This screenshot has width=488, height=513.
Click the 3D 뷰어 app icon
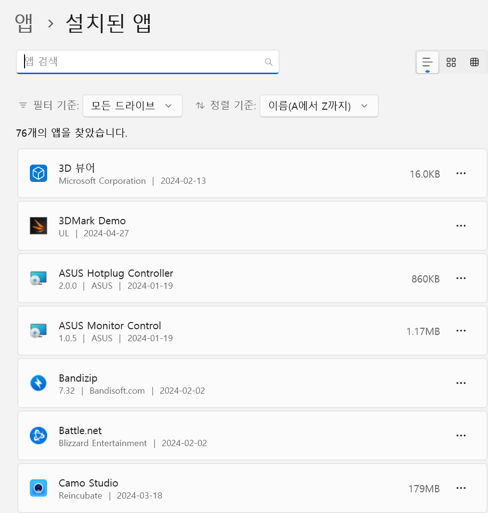39,173
